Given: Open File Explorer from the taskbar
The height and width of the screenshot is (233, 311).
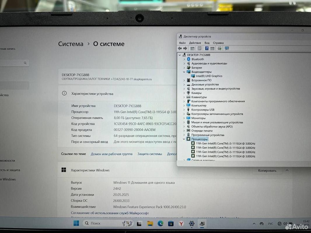Looking at the screenshot, I should point(150,223).
